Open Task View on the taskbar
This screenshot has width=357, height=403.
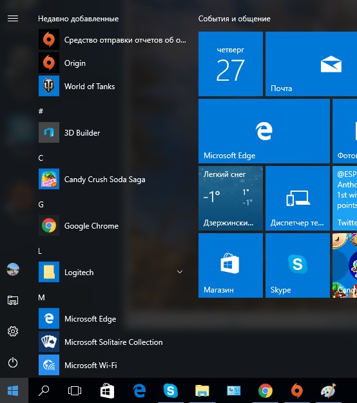tap(75, 391)
